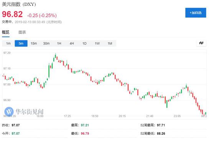The width and height of the screenshot is (211, 142).
Task: Click the 17:25 time axis label
Action: pyautogui.click(x=67, y=116)
